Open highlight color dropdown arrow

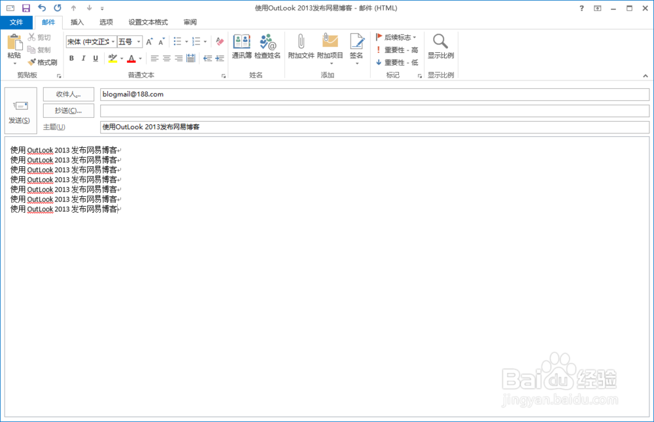click(x=122, y=58)
